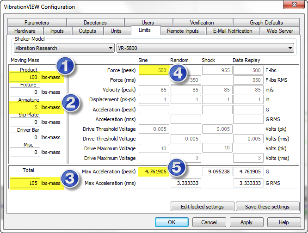Image resolution: width=308 pixels, height=233 pixels.
Task: Click the Product mass input field
Action: tap(25, 77)
